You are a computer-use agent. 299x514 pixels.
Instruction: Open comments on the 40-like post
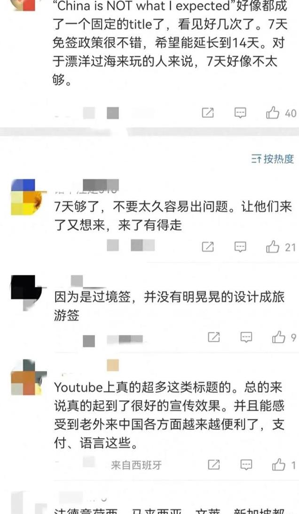(240, 113)
